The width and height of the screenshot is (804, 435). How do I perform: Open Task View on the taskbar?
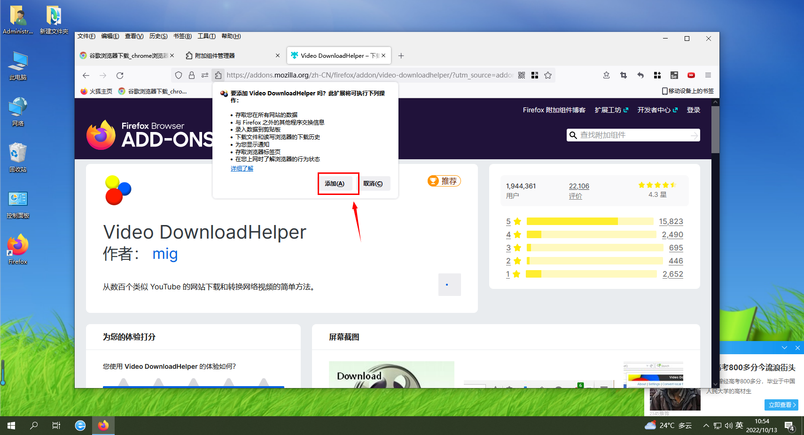pos(56,426)
